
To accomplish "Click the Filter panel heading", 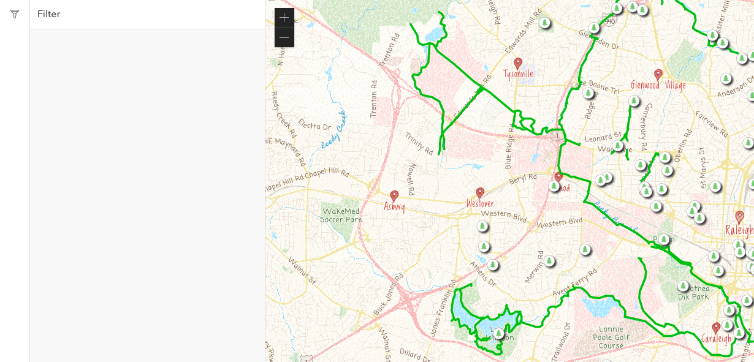I will click(x=49, y=14).
